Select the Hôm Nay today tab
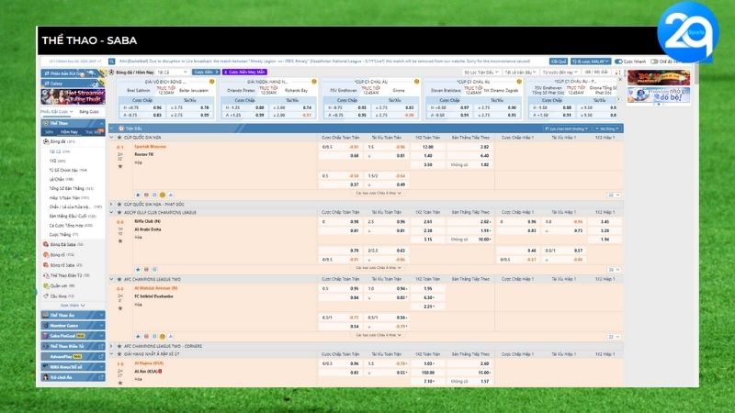This screenshot has width=735, height=413. [69, 132]
